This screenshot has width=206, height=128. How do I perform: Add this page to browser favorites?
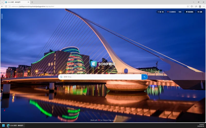pos(188,6)
